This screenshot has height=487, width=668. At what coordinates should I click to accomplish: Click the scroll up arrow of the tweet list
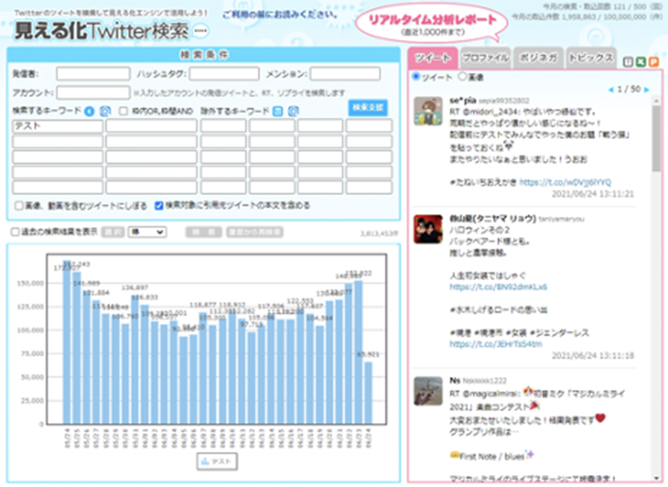click(x=656, y=101)
